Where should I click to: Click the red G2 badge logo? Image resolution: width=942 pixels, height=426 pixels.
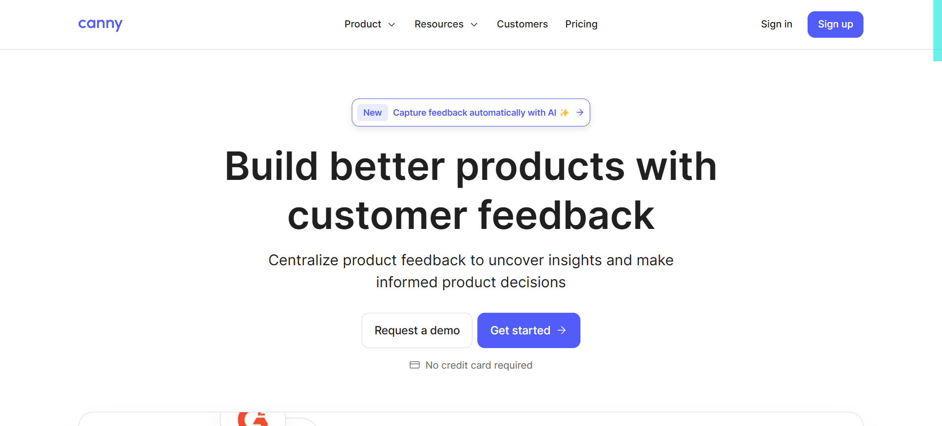point(253,419)
